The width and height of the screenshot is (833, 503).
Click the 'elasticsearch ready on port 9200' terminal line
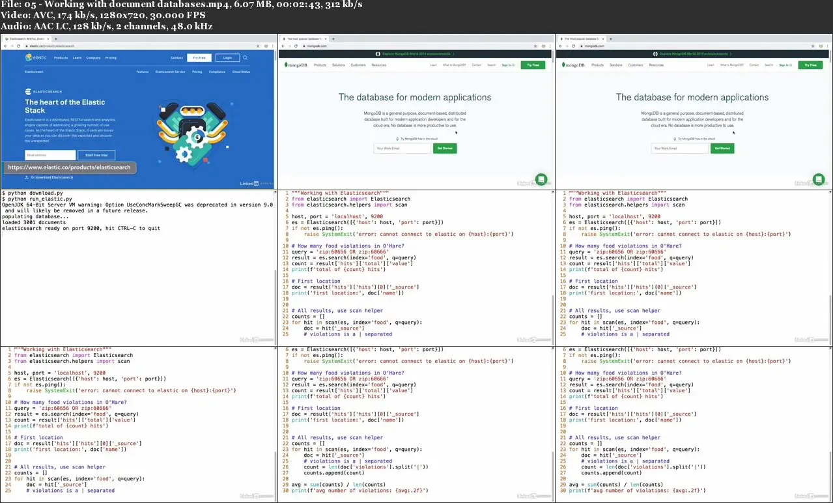click(81, 229)
